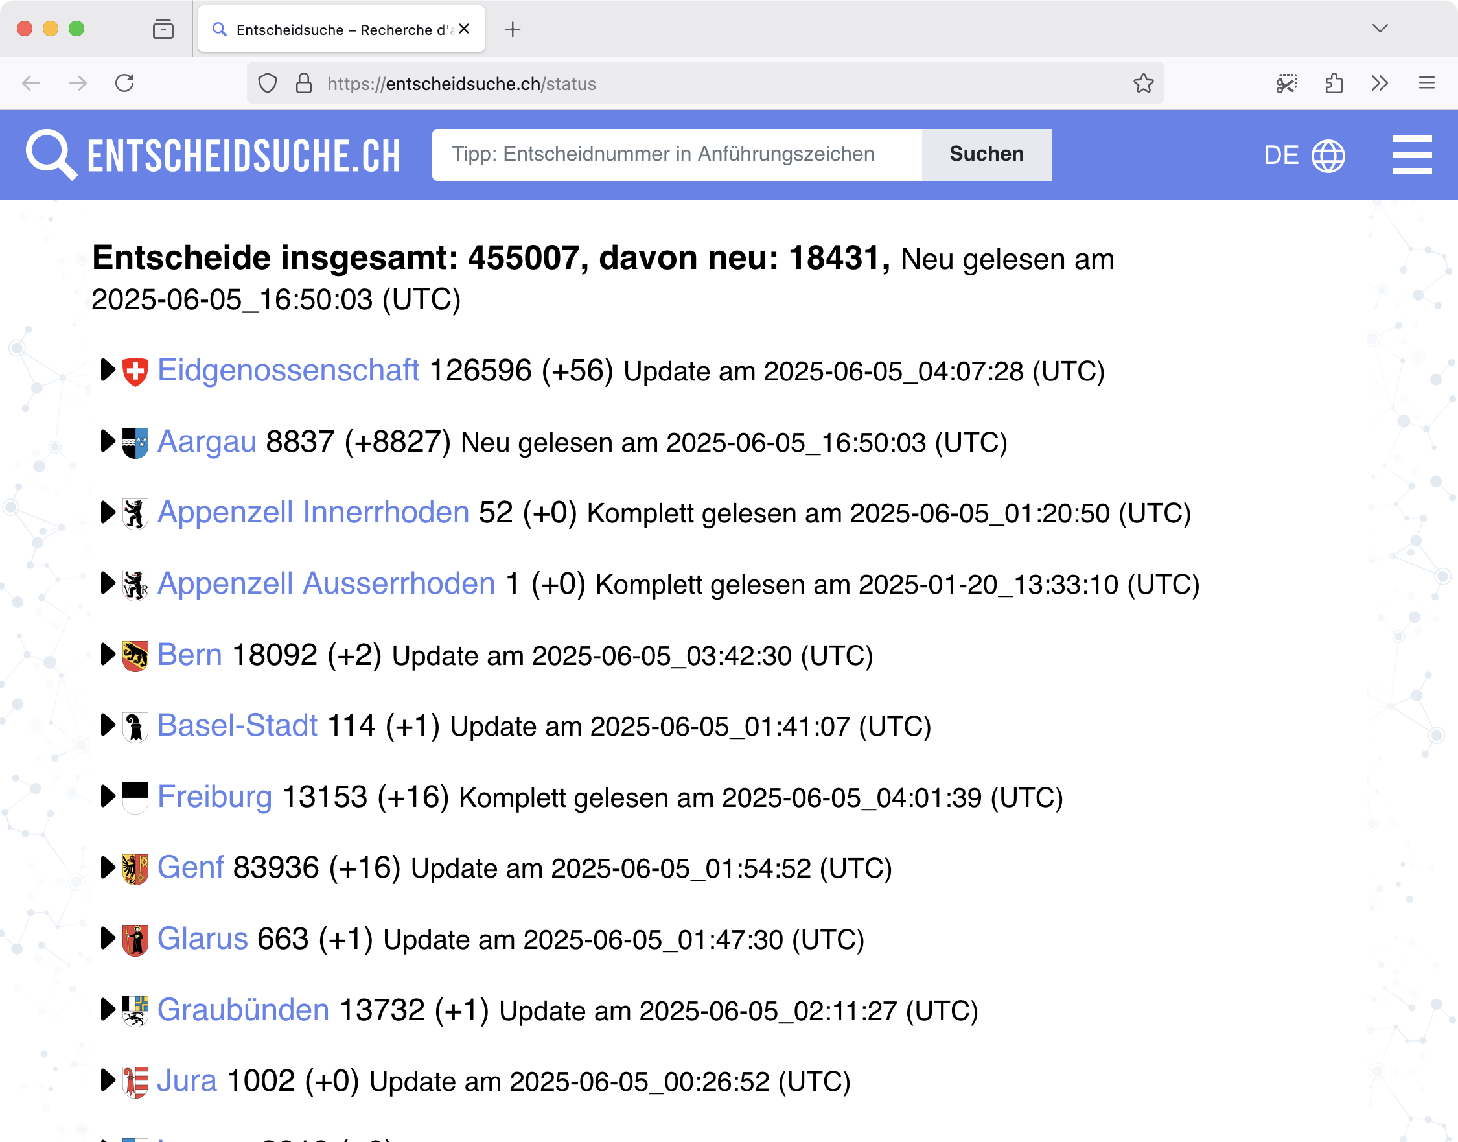
Task: Select the Entscheidsuche browser tab
Action: [341, 29]
